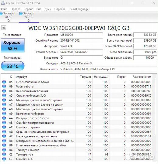Screen dimensions: 158x164
Task: Click the Raw-значения column header
Action: 140,77
